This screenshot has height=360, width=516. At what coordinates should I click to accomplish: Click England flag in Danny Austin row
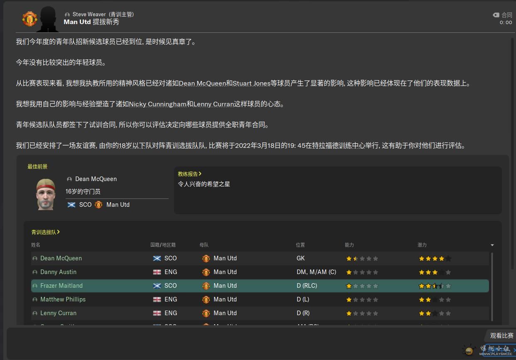coord(157,272)
